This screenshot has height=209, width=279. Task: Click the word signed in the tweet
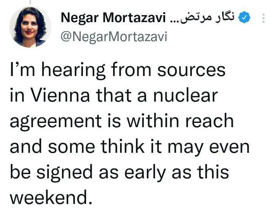pyautogui.click(x=64, y=173)
